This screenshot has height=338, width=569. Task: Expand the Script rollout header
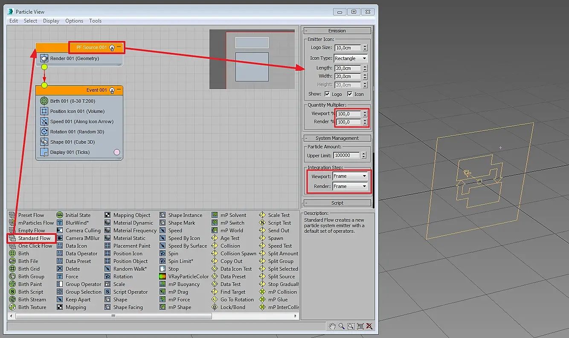[337, 203]
